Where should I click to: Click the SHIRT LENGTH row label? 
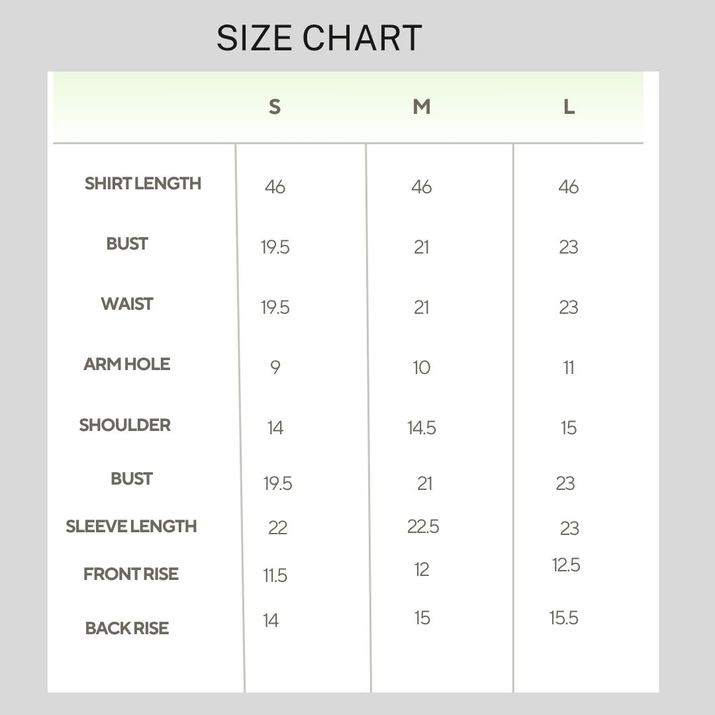[x=143, y=183]
